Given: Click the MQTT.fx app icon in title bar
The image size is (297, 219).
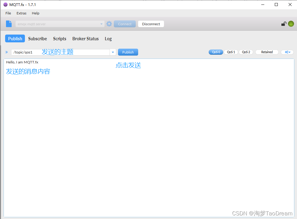Looking at the screenshot, I should [5, 5].
